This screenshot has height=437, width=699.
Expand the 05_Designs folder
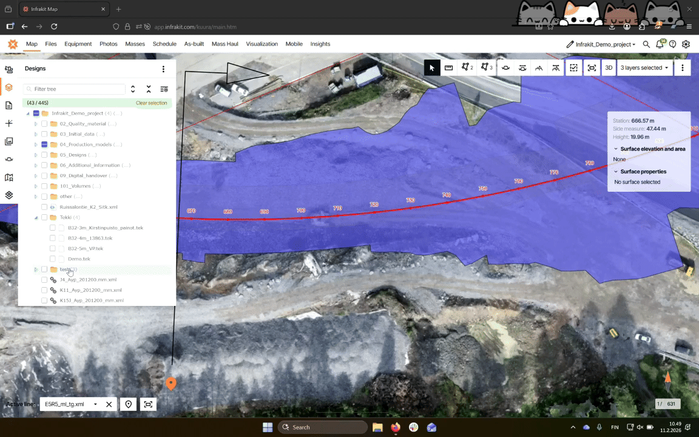click(x=36, y=155)
